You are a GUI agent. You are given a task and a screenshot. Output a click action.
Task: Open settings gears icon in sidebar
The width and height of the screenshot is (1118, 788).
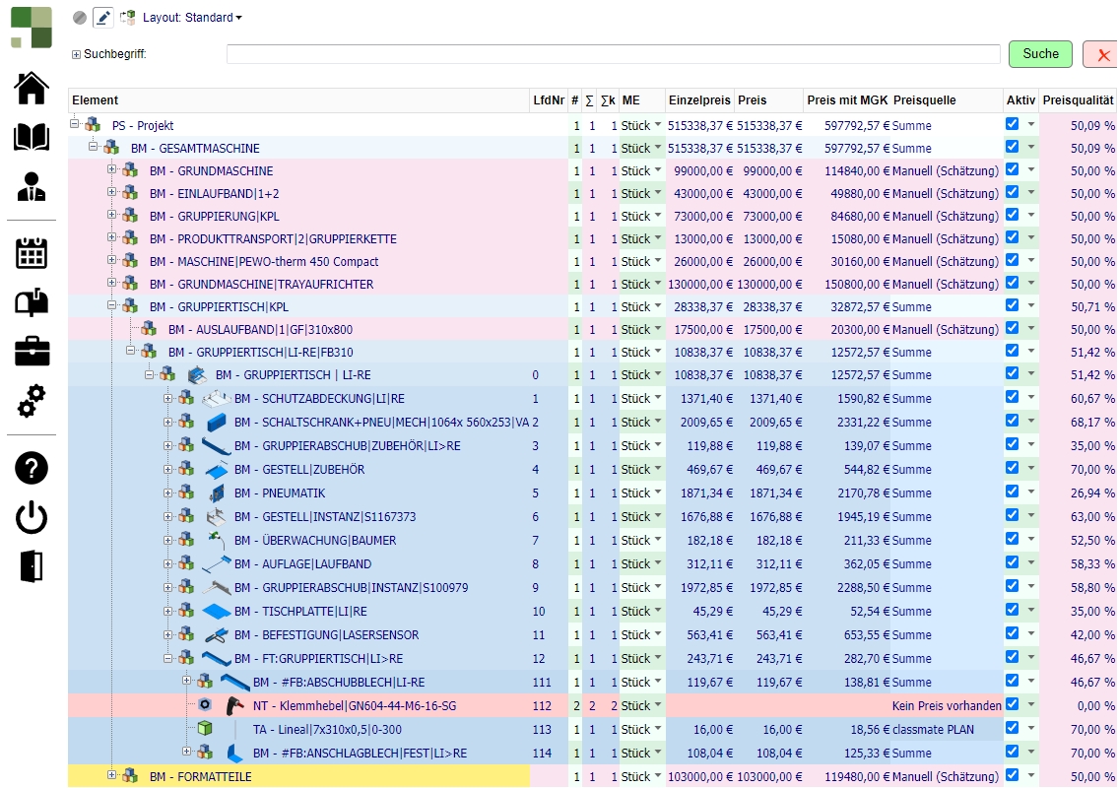tap(32, 400)
